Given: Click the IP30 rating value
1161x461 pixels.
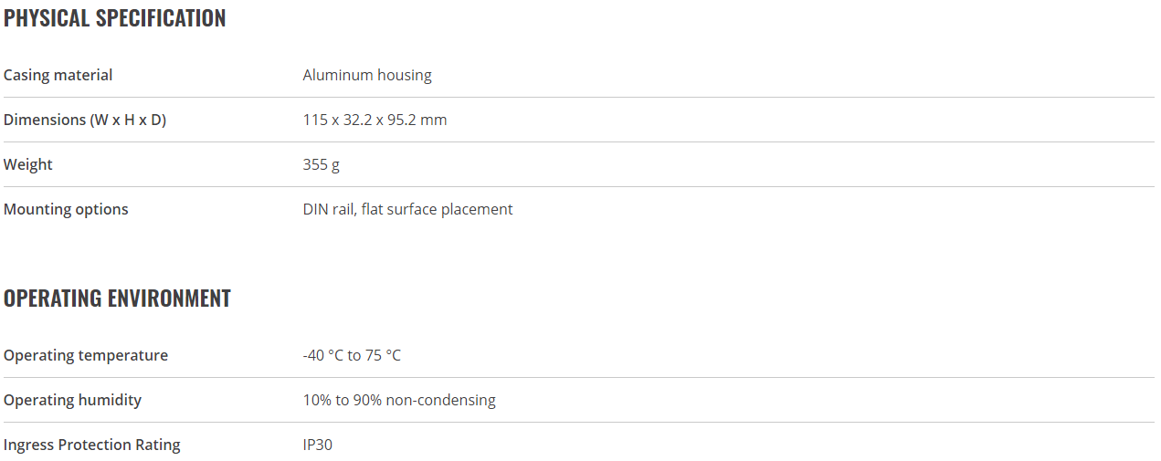Looking at the screenshot, I should click(x=318, y=445).
